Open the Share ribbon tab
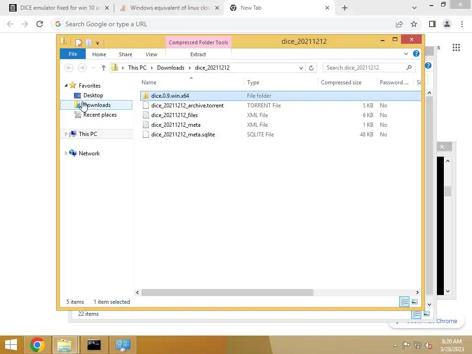Screen dimensions: 472x354 click(x=125, y=54)
